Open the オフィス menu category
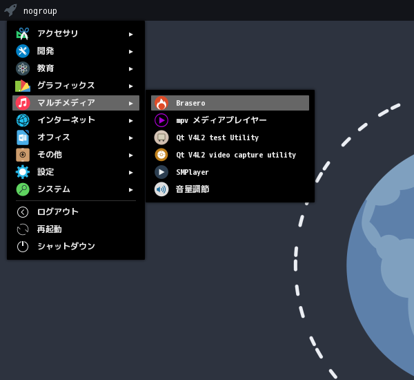 (x=76, y=137)
